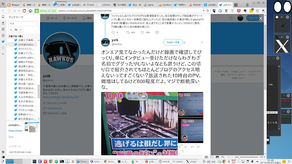Viewport: 292px width, 164px height.
Task: Click the xlogo taskbar item
Action: (191, 161)
